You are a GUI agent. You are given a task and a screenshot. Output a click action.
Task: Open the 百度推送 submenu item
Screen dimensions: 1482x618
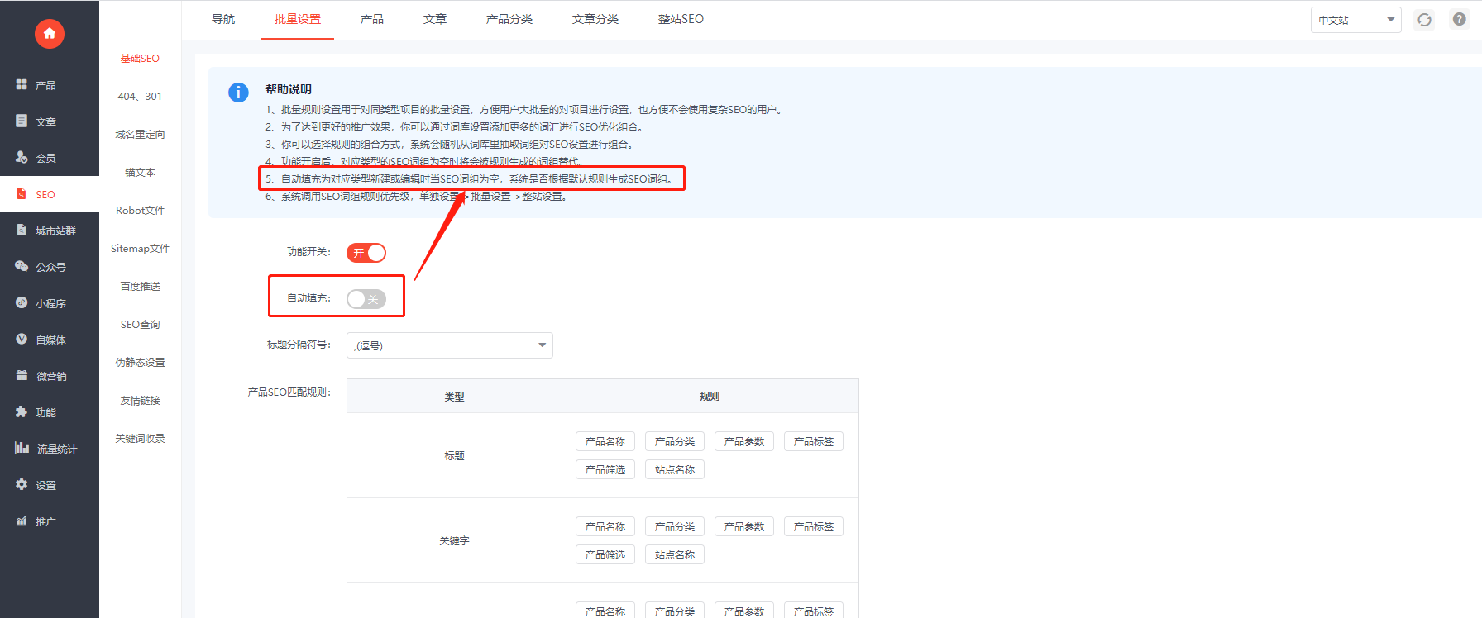pos(140,287)
